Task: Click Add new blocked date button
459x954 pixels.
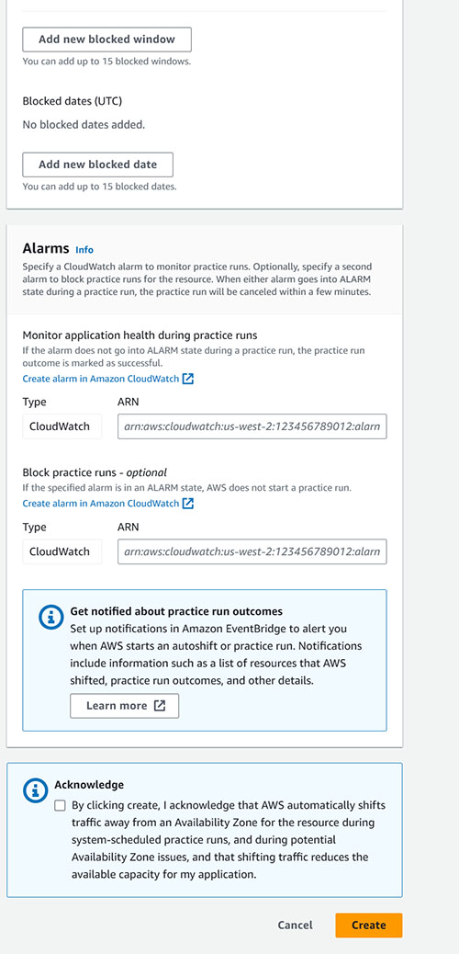Action: point(98,165)
